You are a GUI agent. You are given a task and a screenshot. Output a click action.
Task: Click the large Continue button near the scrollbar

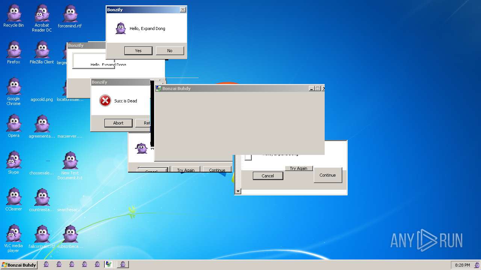328,175
